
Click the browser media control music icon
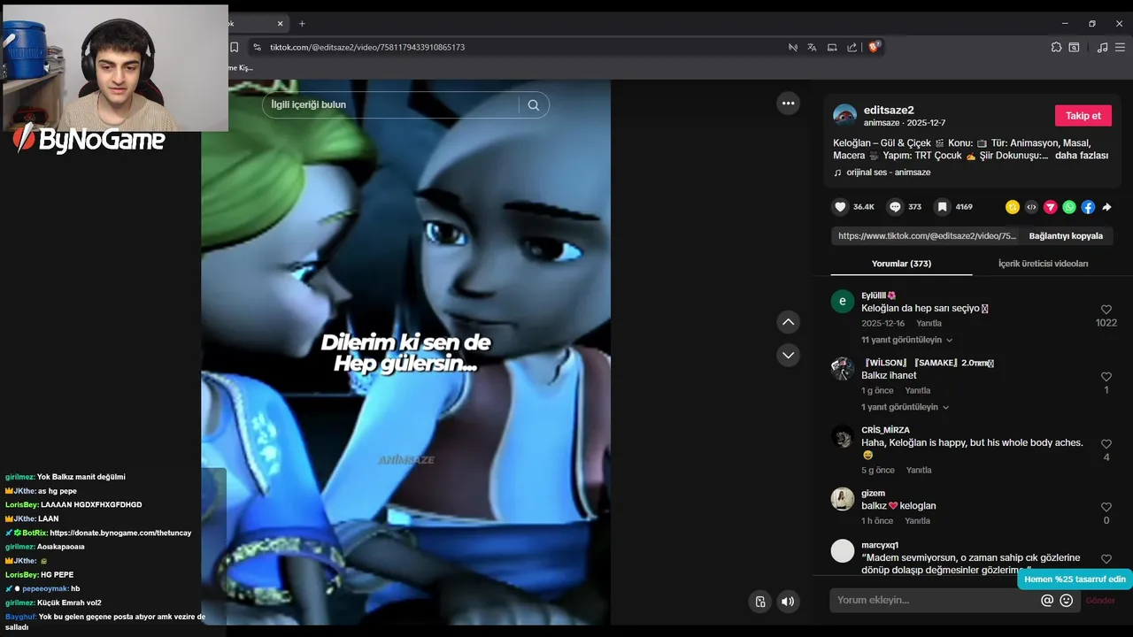tap(1102, 47)
